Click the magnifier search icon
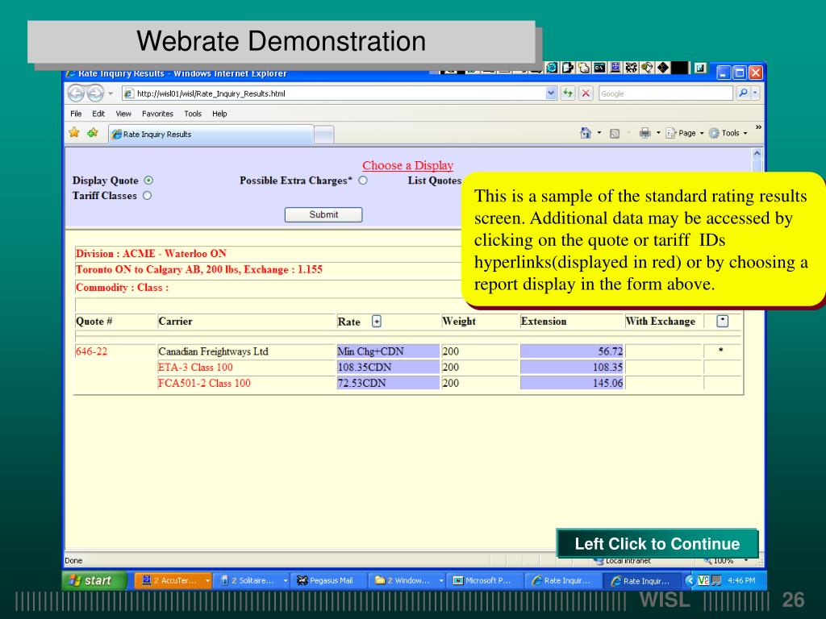 743,93
